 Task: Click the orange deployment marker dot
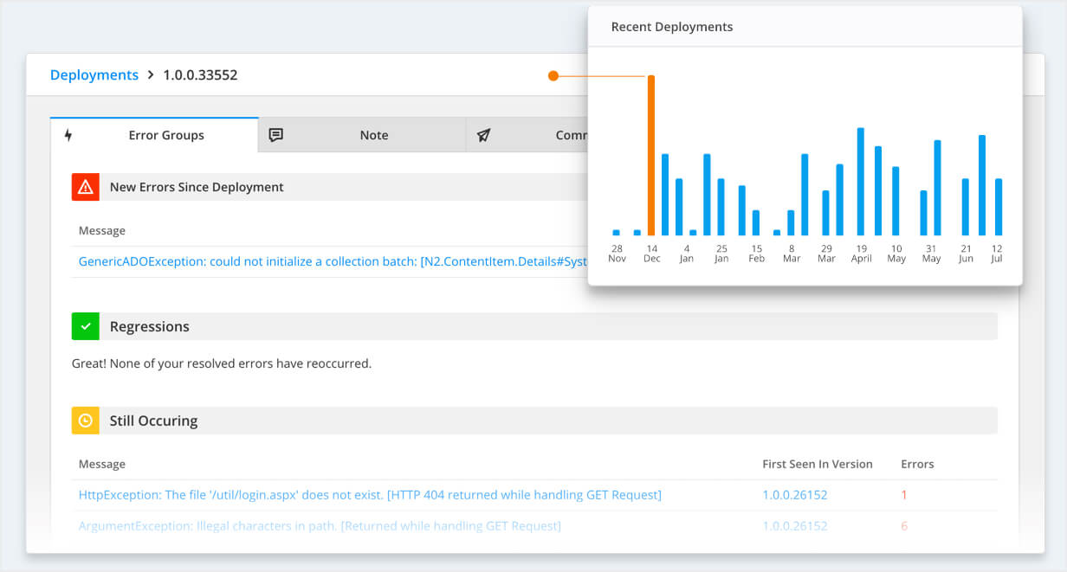553,75
